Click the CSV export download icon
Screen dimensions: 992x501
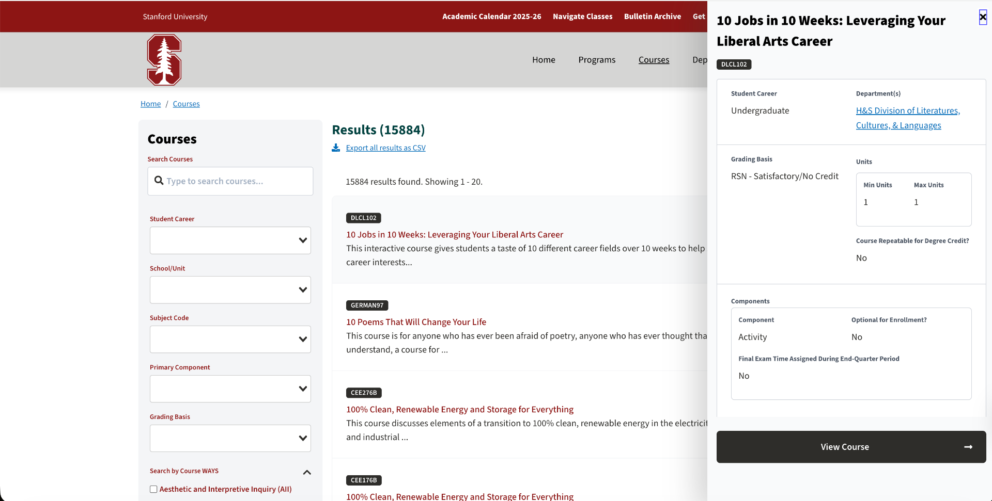tap(336, 148)
